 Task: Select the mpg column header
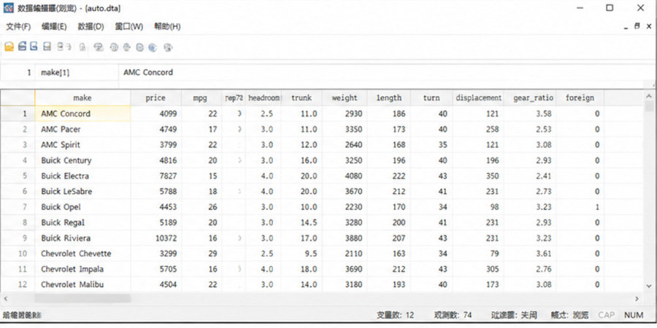200,98
